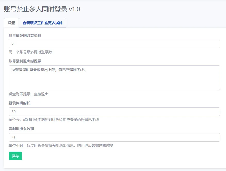The height and width of the screenshot is (171, 226).
Task: Click the message text 该账号同时登录数超出上限 in the textarea
Action: coord(33,70)
